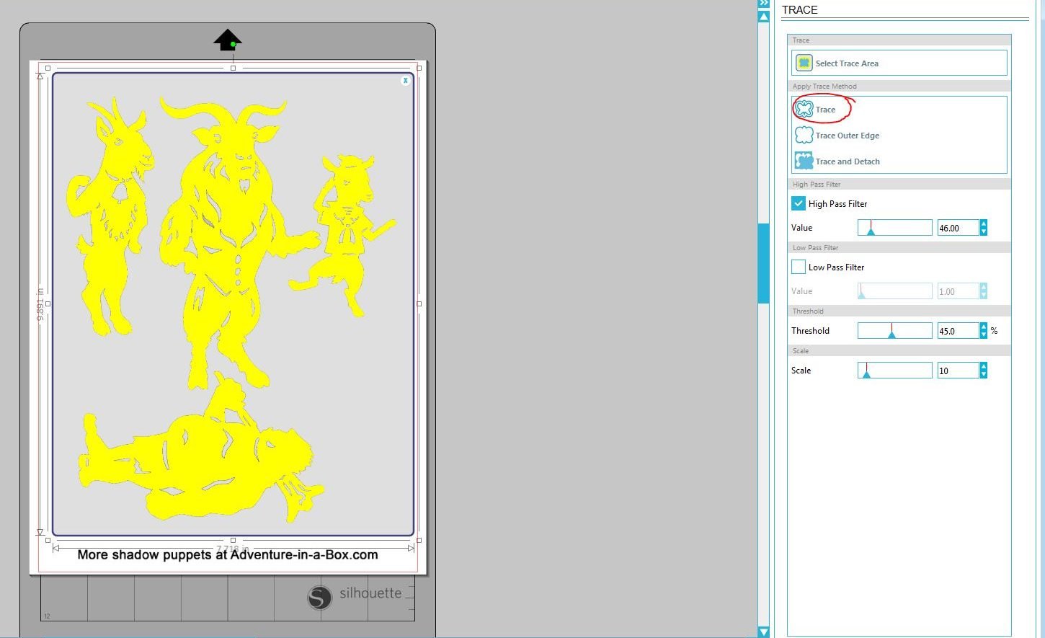Click the Select Trace Area icon
Screen dimensions: 1045x638
coord(804,63)
